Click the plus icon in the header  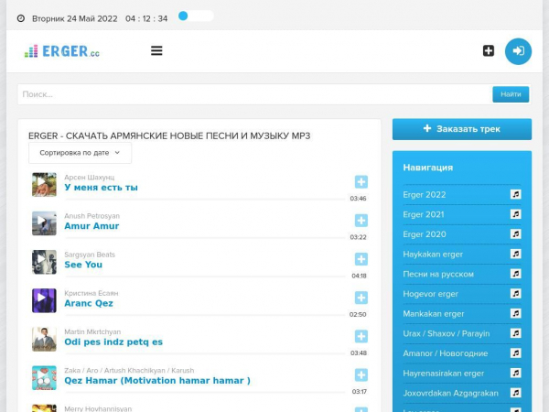click(489, 51)
